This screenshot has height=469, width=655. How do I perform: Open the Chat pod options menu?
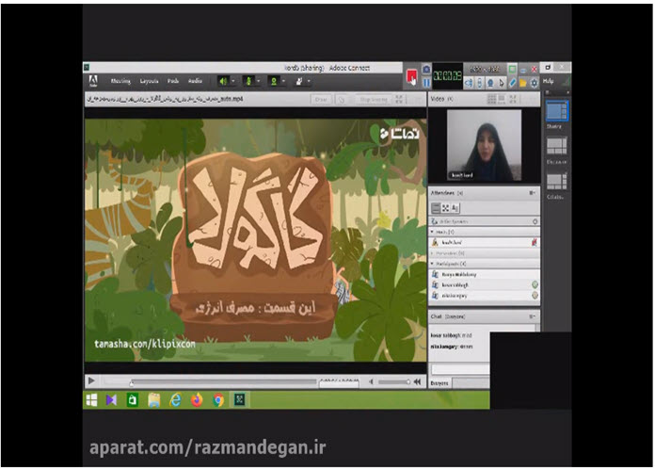(533, 316)
